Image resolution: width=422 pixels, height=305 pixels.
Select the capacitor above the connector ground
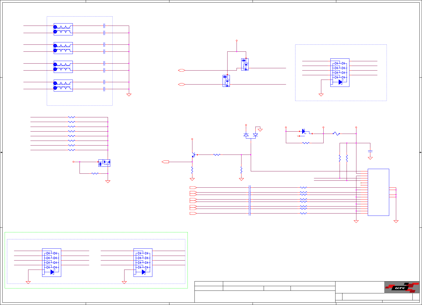pyautogui.click(x=370, y=151)
